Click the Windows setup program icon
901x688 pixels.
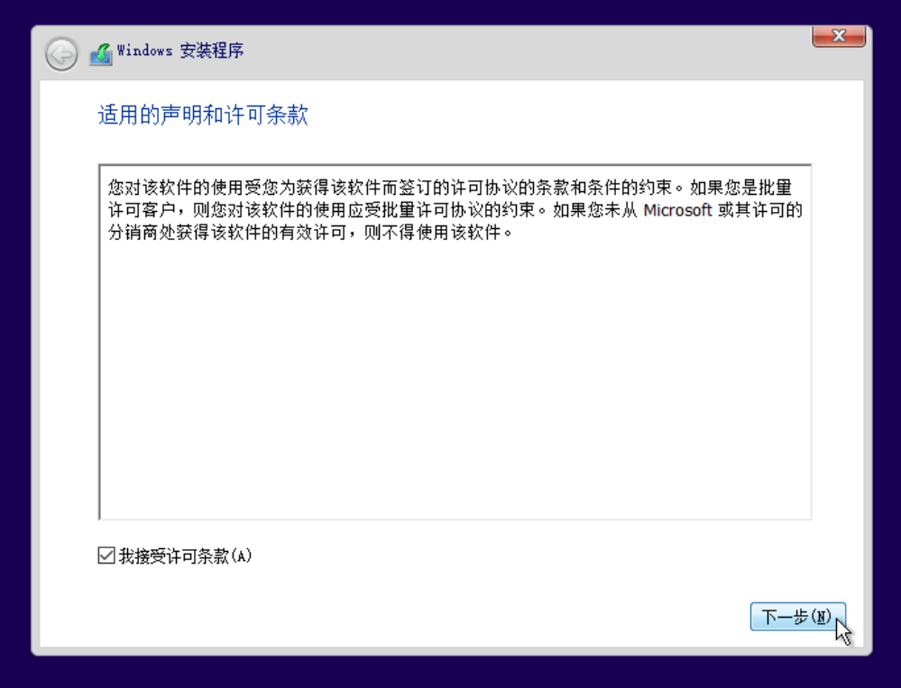coord(100,55)
